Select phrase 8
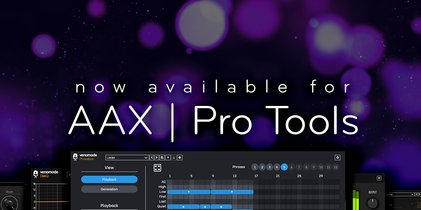 click(x=306, y=167)
